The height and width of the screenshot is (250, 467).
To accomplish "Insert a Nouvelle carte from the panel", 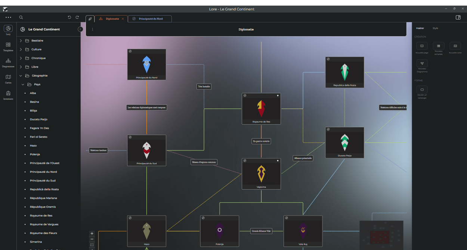I will tap(455, 46).
